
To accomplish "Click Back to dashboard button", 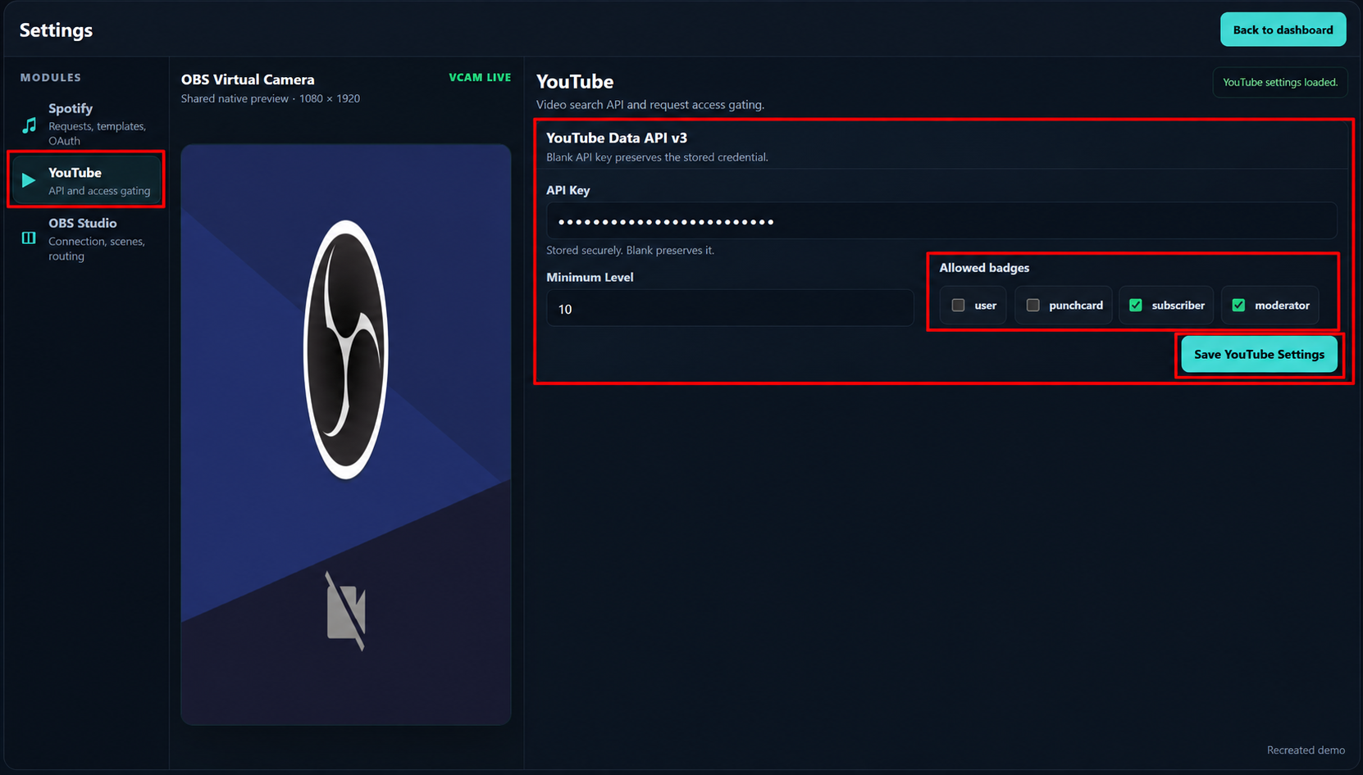I will click(1283, 29).
